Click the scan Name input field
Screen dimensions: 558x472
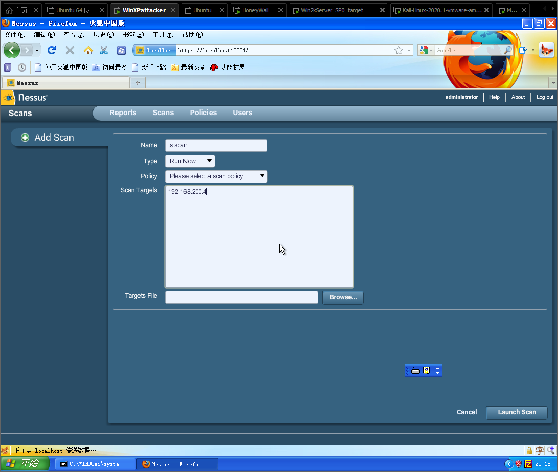pos(216,145)
